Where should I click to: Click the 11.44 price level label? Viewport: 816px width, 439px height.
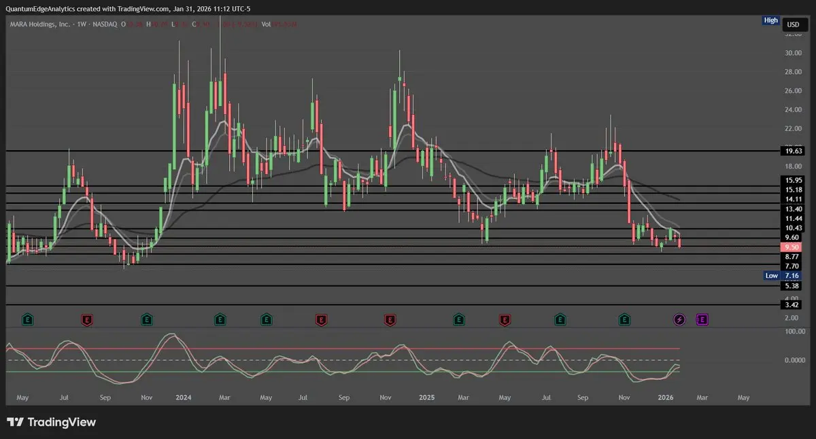point(792,218)
